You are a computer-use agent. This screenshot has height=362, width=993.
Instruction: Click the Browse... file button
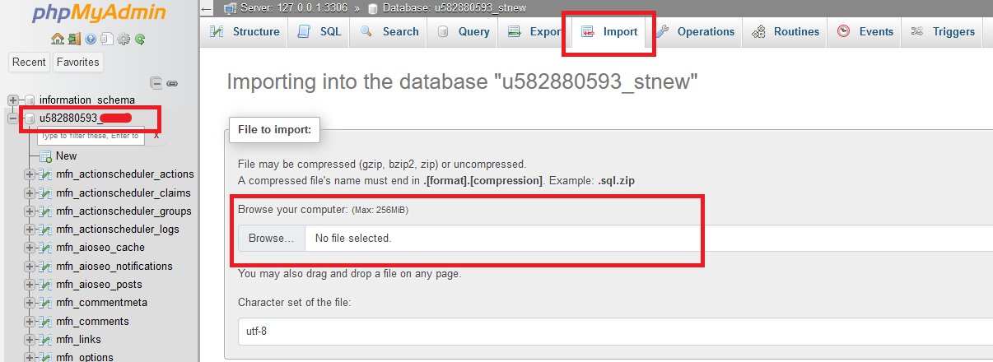pos(271,239)
